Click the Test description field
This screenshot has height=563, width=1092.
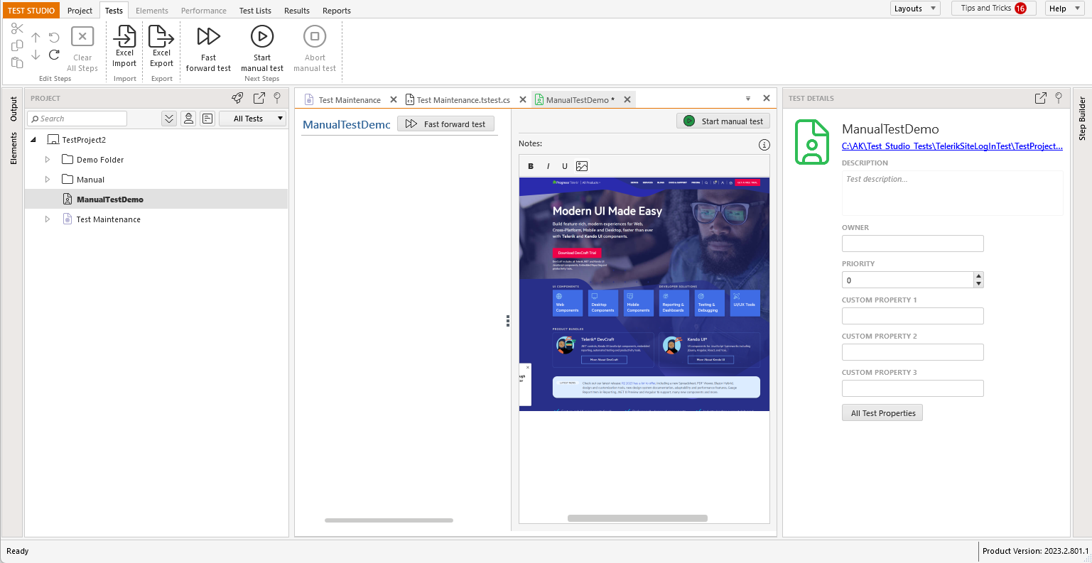952,192
